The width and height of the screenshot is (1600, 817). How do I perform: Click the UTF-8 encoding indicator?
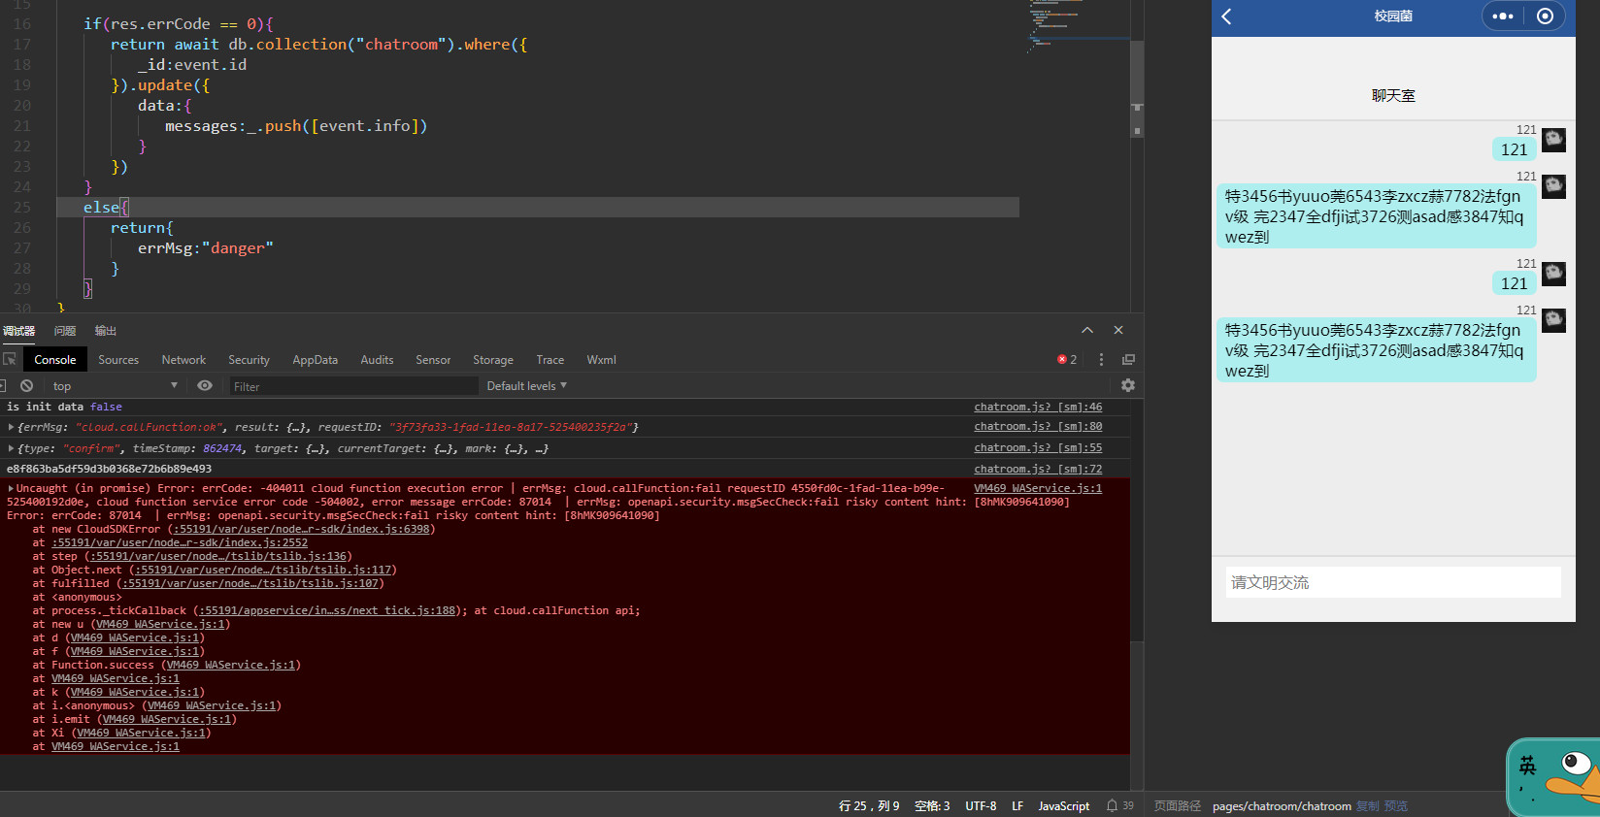981,805
